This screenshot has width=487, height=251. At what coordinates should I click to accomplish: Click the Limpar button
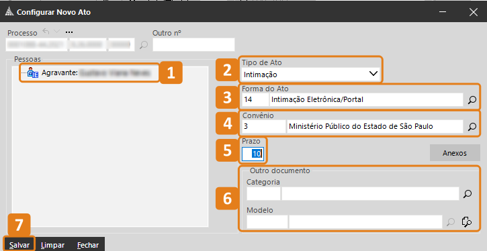point(52,245)
